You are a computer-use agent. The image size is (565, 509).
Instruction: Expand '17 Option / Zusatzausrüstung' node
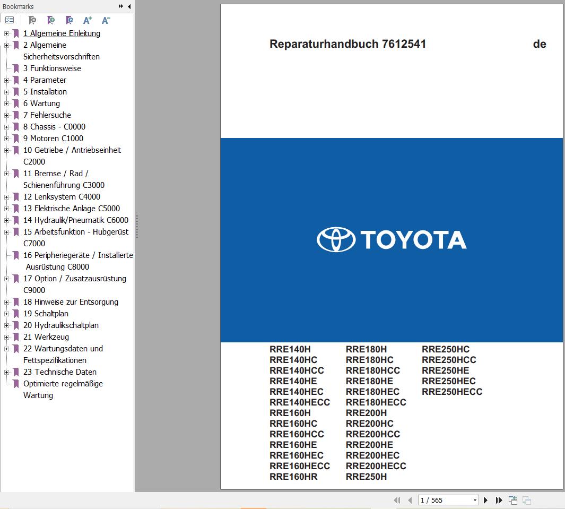tap(6, 279)
